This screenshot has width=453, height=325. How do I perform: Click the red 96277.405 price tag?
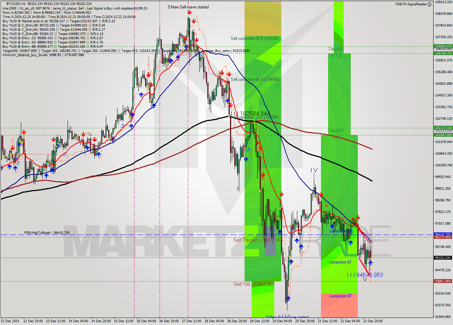coord(443,237)
